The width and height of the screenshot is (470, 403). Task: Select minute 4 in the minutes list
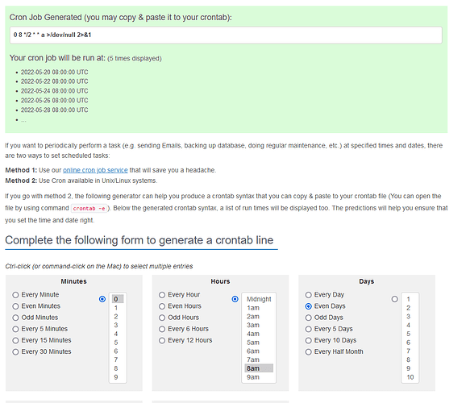[x=118, y=334]
